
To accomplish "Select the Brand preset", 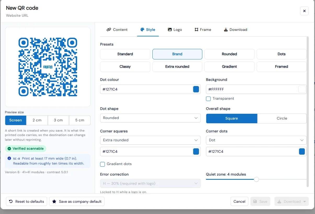I will 177,54.
